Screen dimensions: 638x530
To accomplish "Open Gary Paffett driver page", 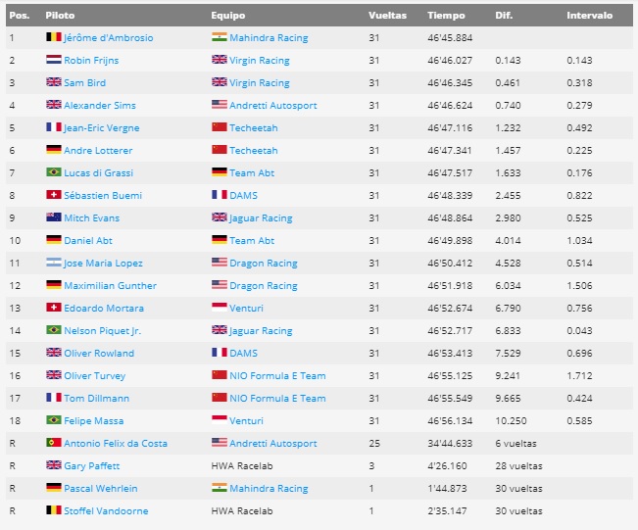I will (x=91, y=466).
